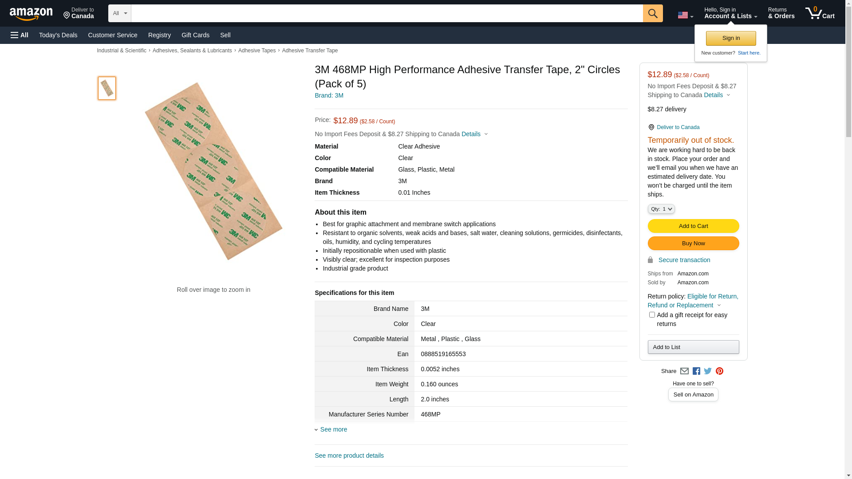Share the product on Twitter
The image size is (852, 479).
708,371
